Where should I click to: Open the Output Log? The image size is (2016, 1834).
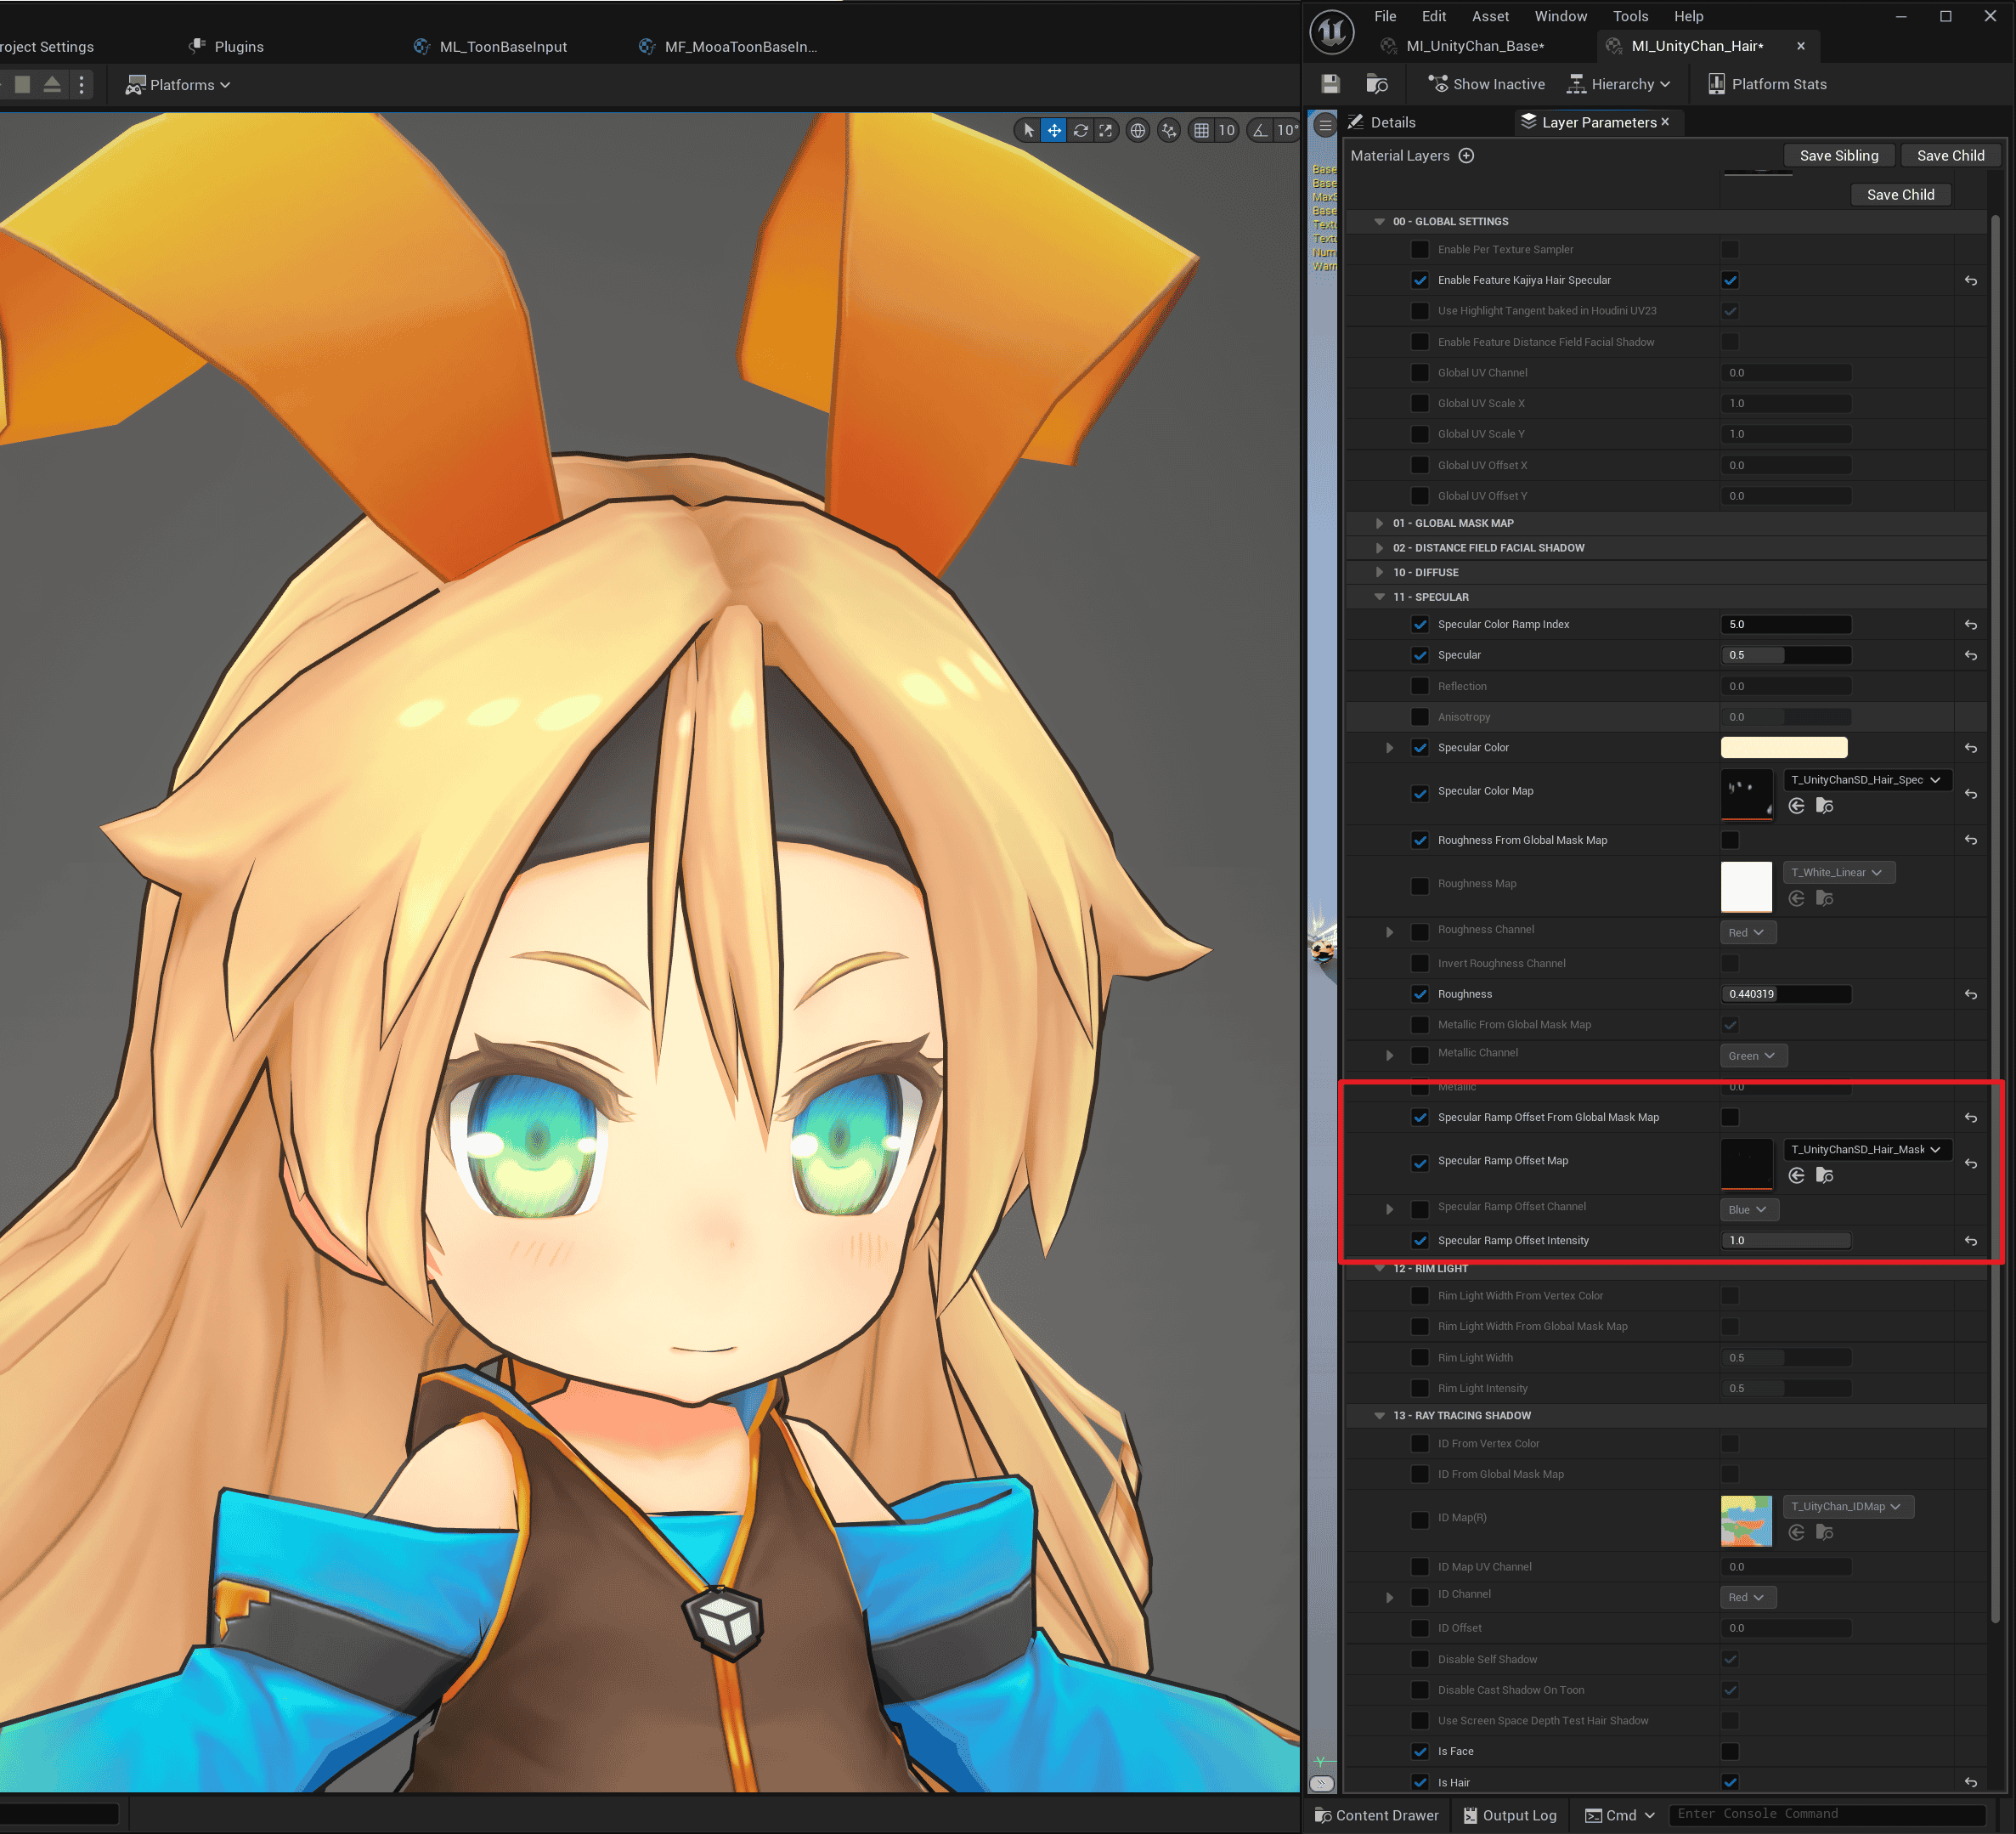pos(1510,1815)
